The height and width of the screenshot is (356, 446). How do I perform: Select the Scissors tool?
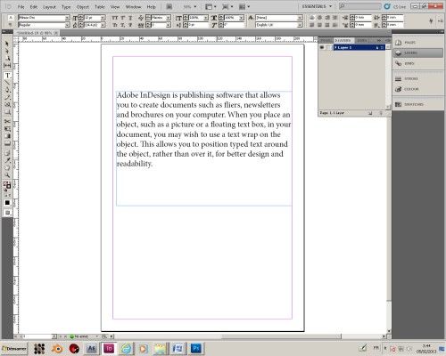click(x=7, y=121)
